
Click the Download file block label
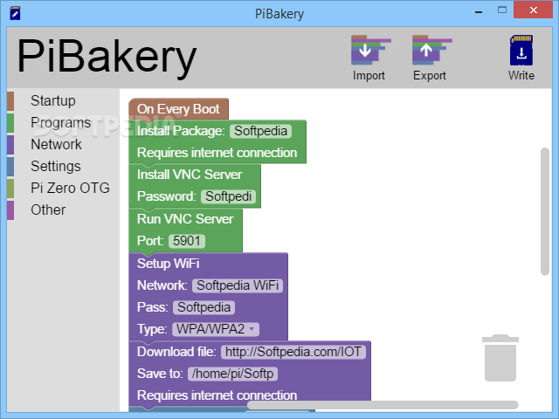click(176, 352)
